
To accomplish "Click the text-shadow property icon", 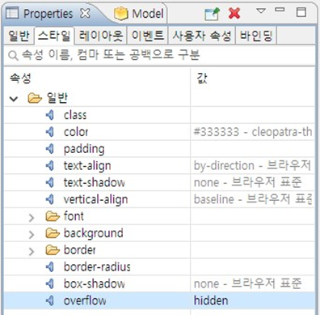I will 50,182.
